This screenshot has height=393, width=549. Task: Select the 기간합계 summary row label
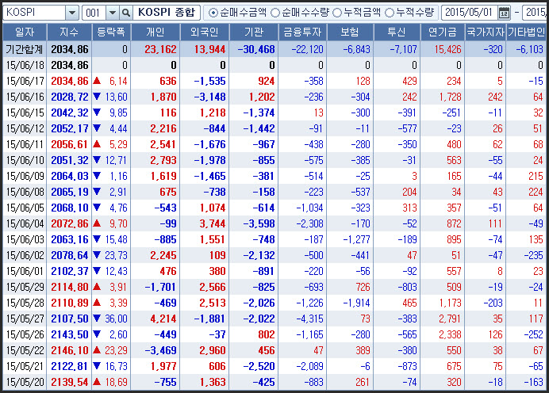tap(24, 49)
